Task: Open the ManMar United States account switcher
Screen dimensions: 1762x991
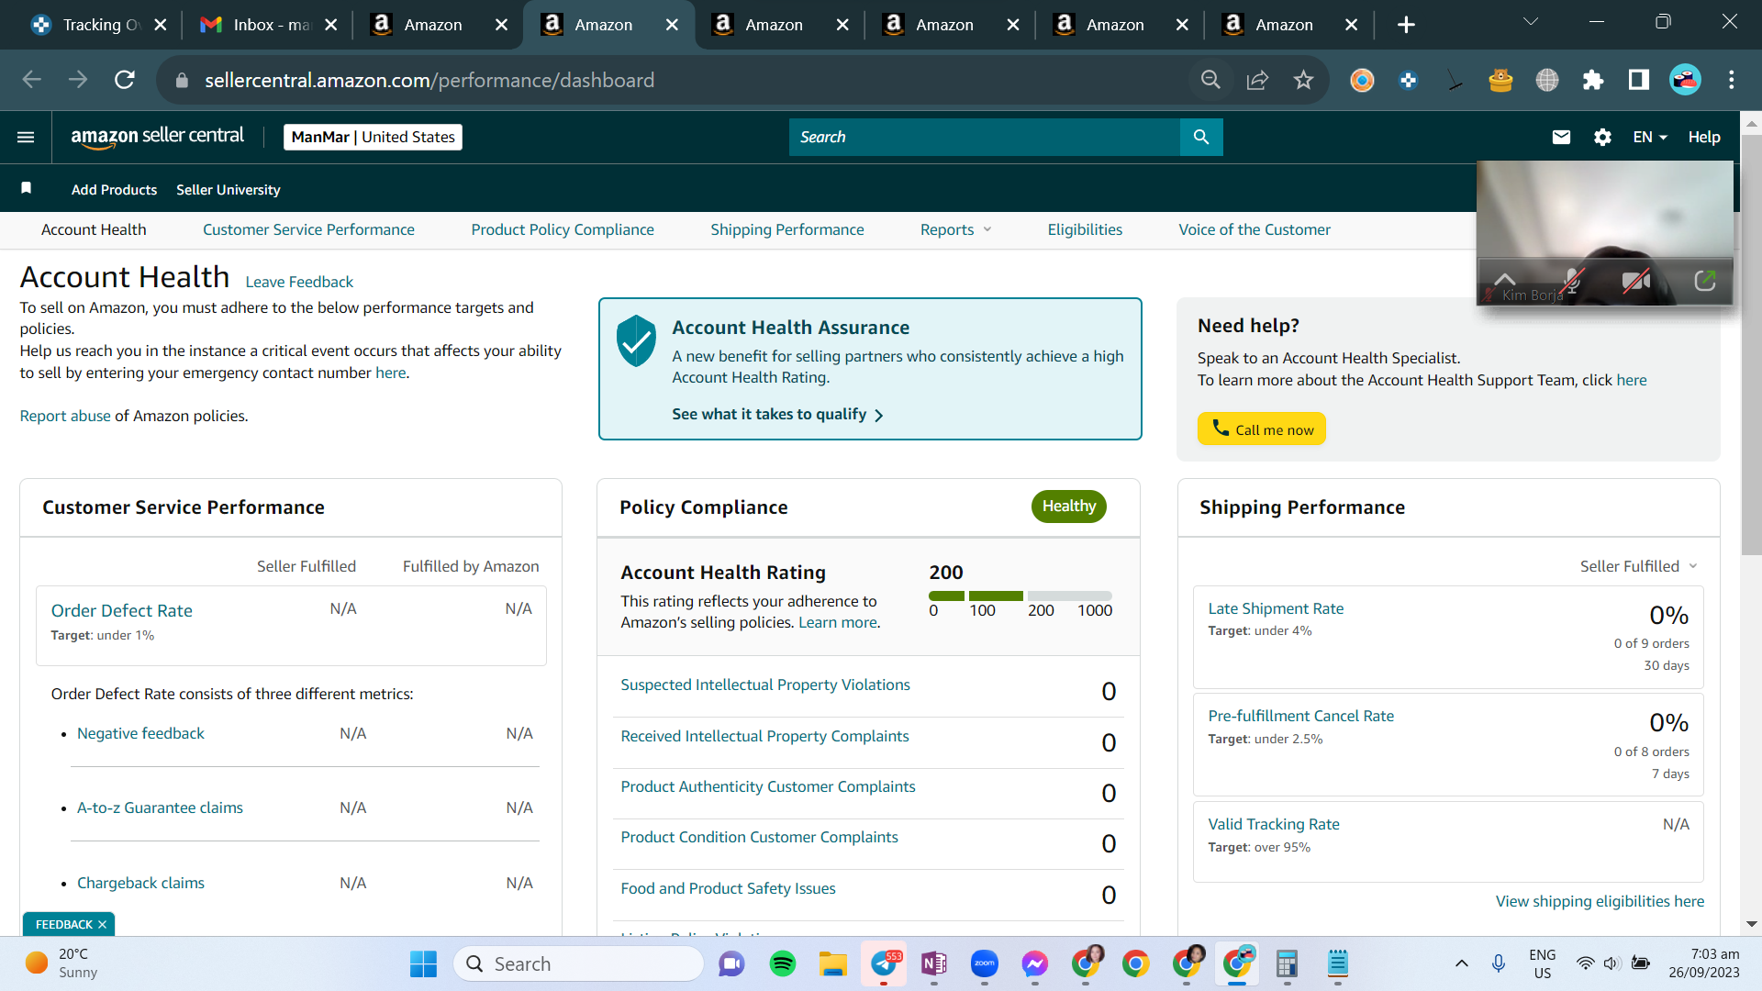Action: coord(373,137)
